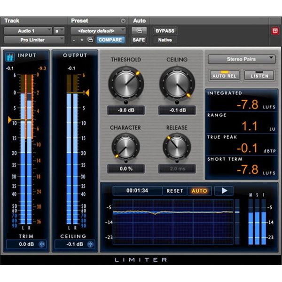The width and height of the screenshot is (282, 282).
Task: Click the SHORT TERM -7.8 LUFS readout
Action: point(242,166)
